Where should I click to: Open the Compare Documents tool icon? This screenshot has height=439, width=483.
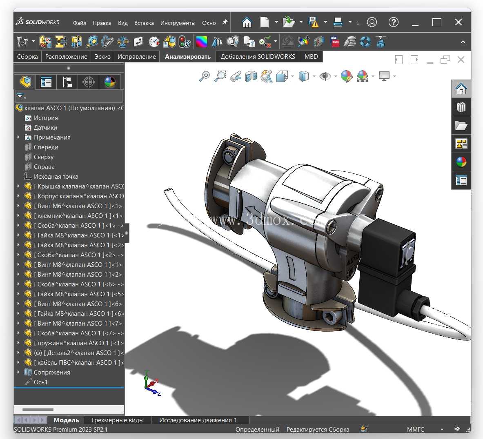[x=249, y=42]
